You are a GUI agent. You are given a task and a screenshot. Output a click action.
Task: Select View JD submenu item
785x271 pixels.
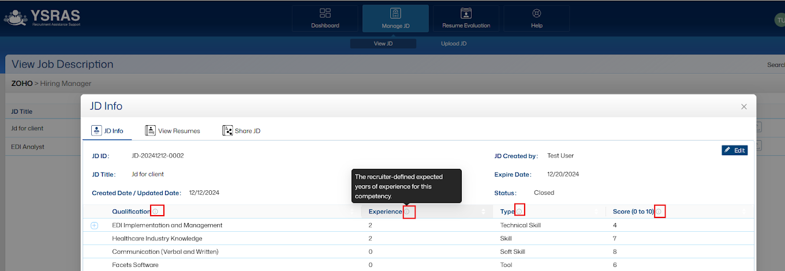[x=383, y=44]
